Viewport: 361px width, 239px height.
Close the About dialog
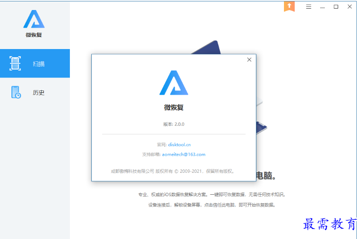pyautogui.click(x=249, y=60)
